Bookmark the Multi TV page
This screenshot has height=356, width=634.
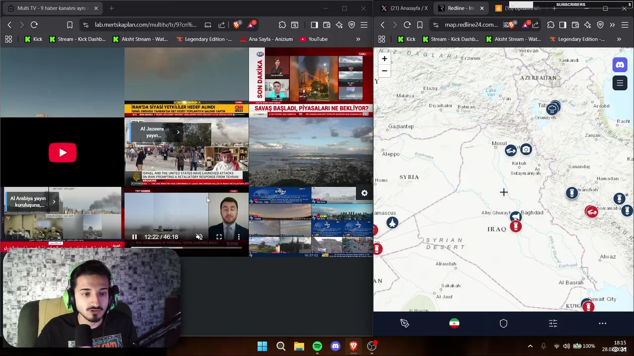coord(70,25)
